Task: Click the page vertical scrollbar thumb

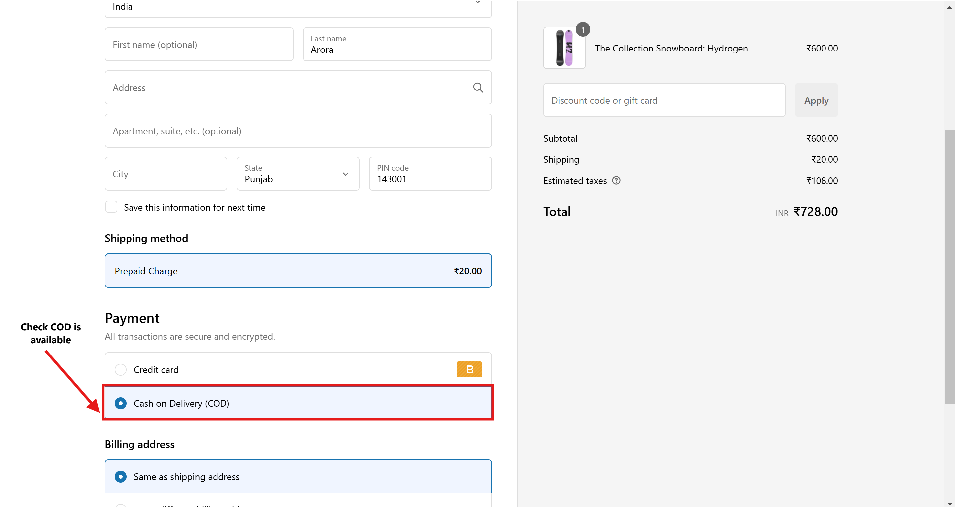Action: tap(949, 267)
